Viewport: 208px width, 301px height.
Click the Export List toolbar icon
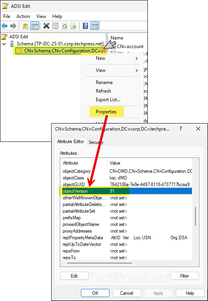coord(74,26)
